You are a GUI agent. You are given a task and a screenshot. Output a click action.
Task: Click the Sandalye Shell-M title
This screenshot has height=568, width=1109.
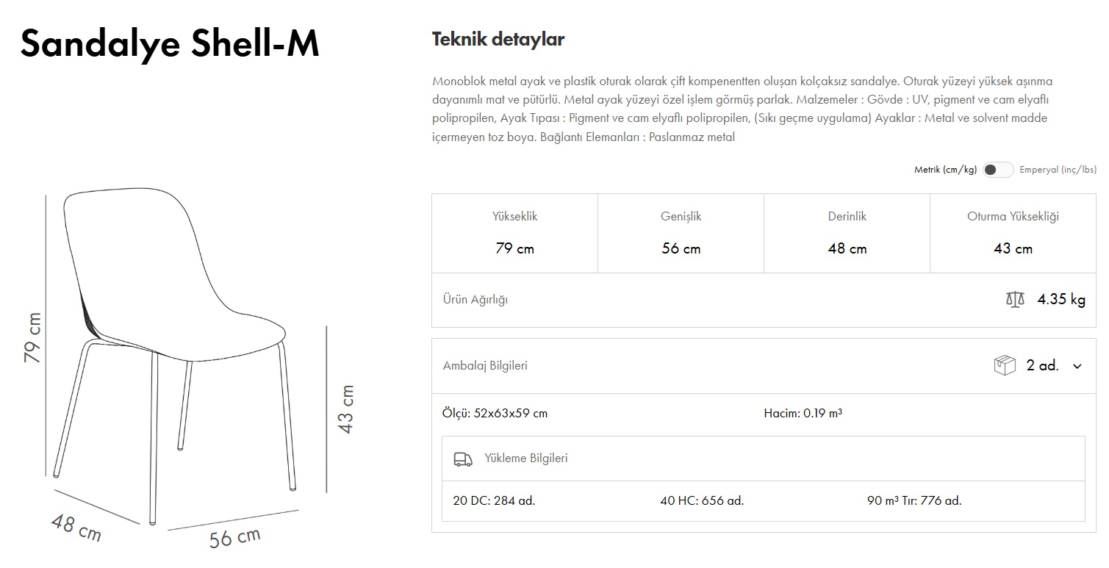[x=170, y=44]
